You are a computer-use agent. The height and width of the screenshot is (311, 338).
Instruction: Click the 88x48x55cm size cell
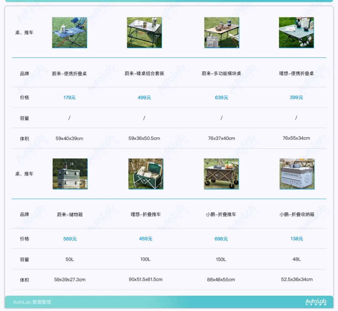click(221, 279)
